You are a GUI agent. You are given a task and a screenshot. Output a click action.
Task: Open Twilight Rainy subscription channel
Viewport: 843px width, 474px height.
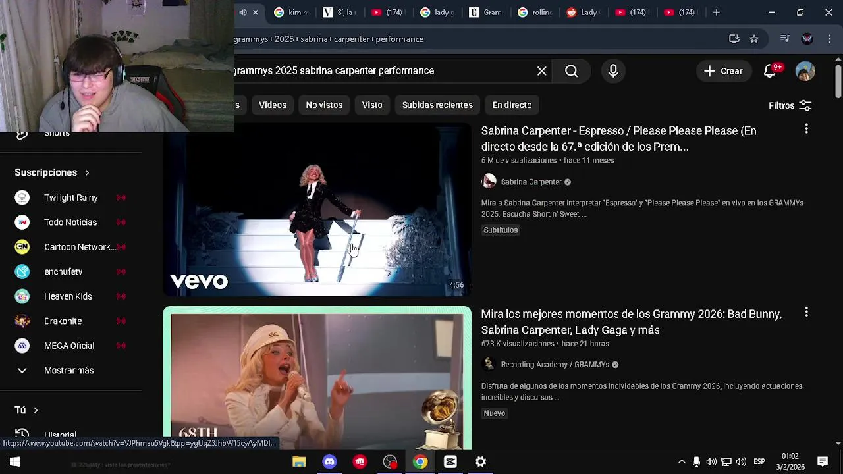coord(71,197)
